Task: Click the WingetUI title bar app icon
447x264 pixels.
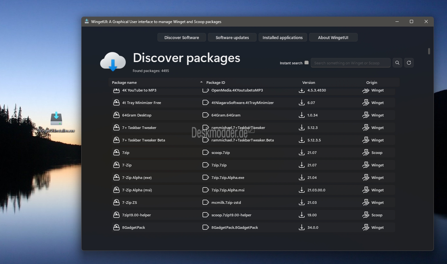Action: pyautogui.click(x=87, y=21)
